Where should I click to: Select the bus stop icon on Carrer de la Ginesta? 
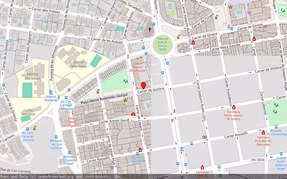point(4,85)
